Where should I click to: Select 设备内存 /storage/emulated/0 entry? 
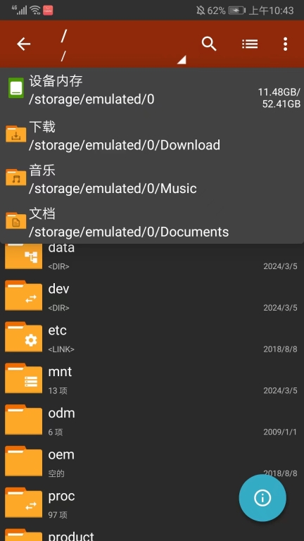click(152, 90)
